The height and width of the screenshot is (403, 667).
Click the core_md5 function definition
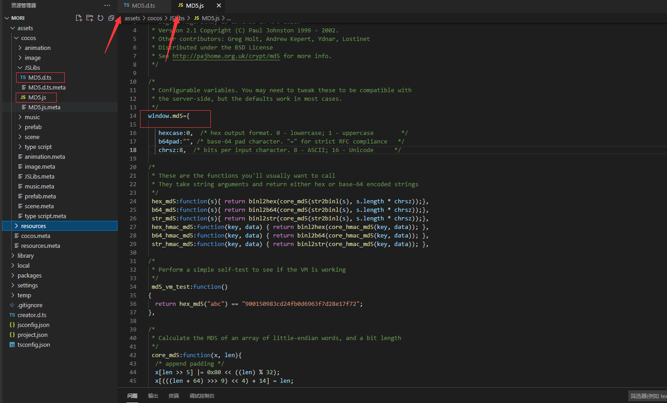(x=165, y=355)
